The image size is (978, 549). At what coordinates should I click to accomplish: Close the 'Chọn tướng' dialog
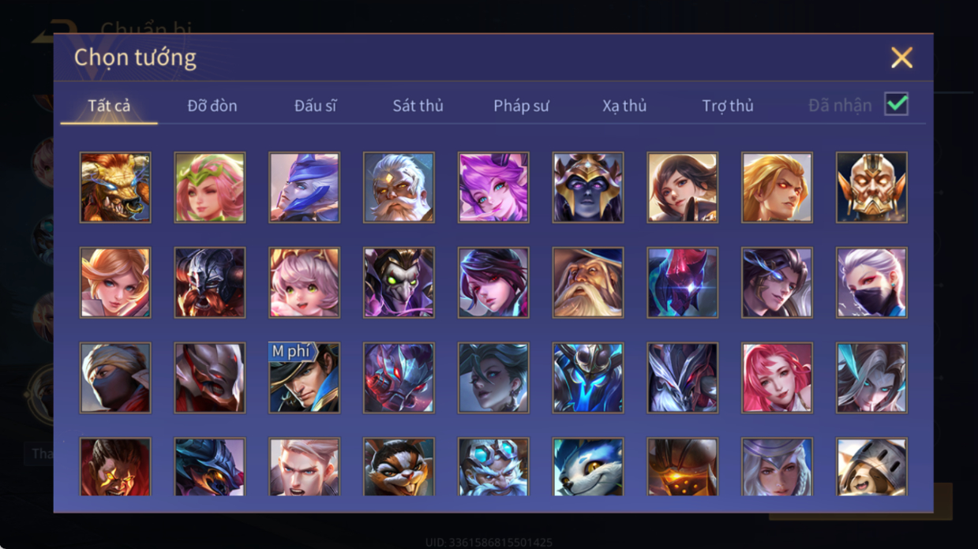901,58
